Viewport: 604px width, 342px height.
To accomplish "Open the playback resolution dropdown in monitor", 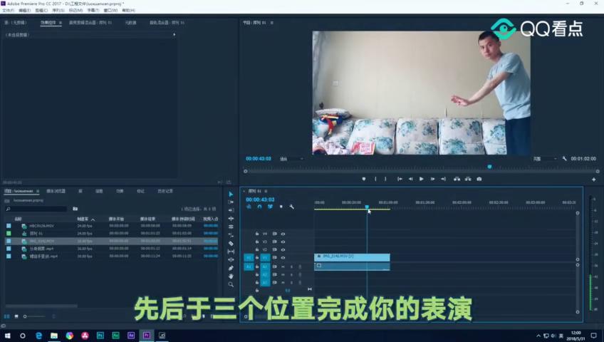I will [x=545, y=159].
